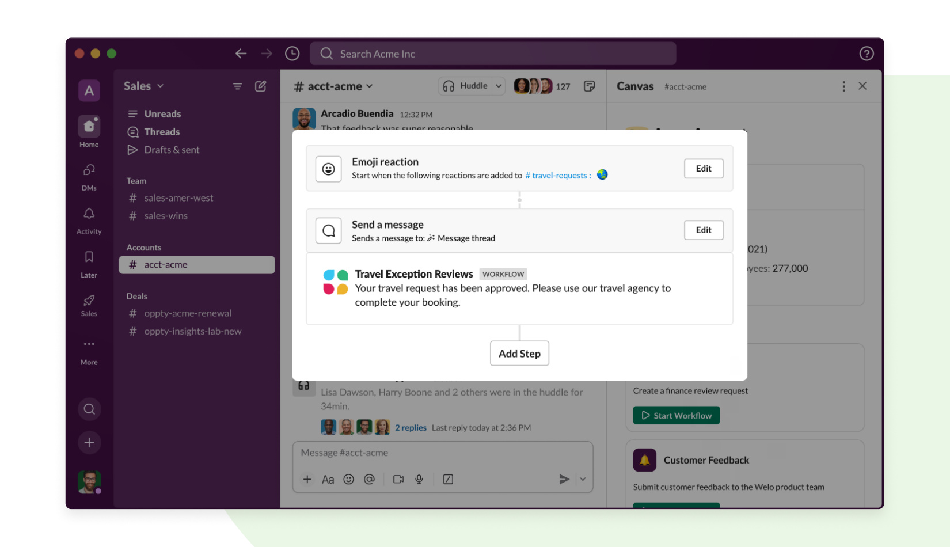950x547 pixels.
Task: Compose a new message with pencil icon
Action: 261,86
